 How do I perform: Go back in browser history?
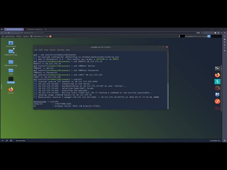click(x=2, y=33)
